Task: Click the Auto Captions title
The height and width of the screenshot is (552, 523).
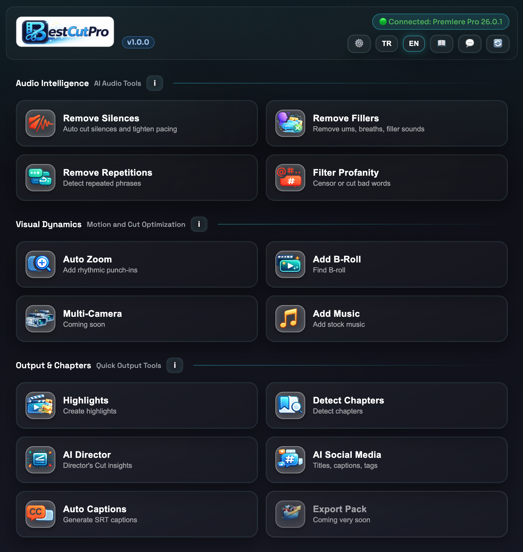Action: (x=95, y=509)
